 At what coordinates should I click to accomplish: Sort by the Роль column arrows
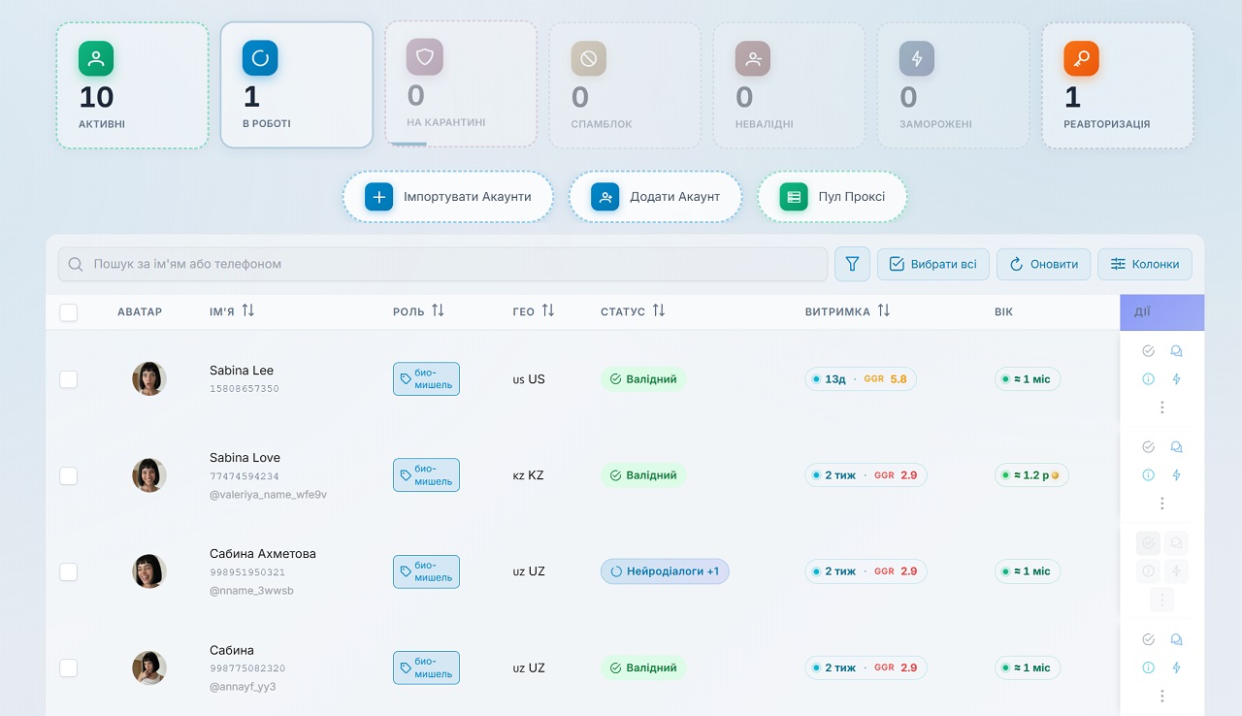(x=438, y=310)
